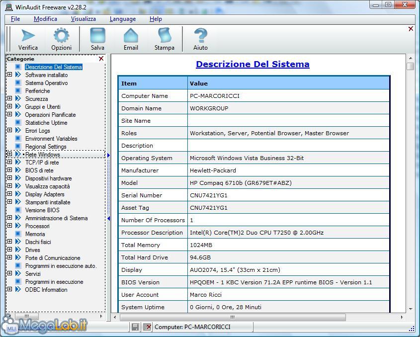420x337 pixels.
Task: Expand the Dischi fisici node
Action: [9, 242]
